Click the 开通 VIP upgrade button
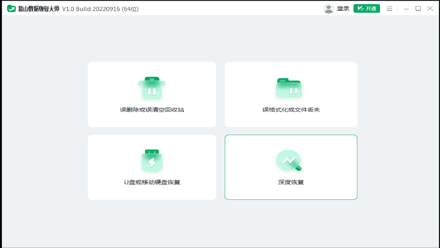This screenshot has width=440, height=248. pyautogui.click(x=366, y=8)
